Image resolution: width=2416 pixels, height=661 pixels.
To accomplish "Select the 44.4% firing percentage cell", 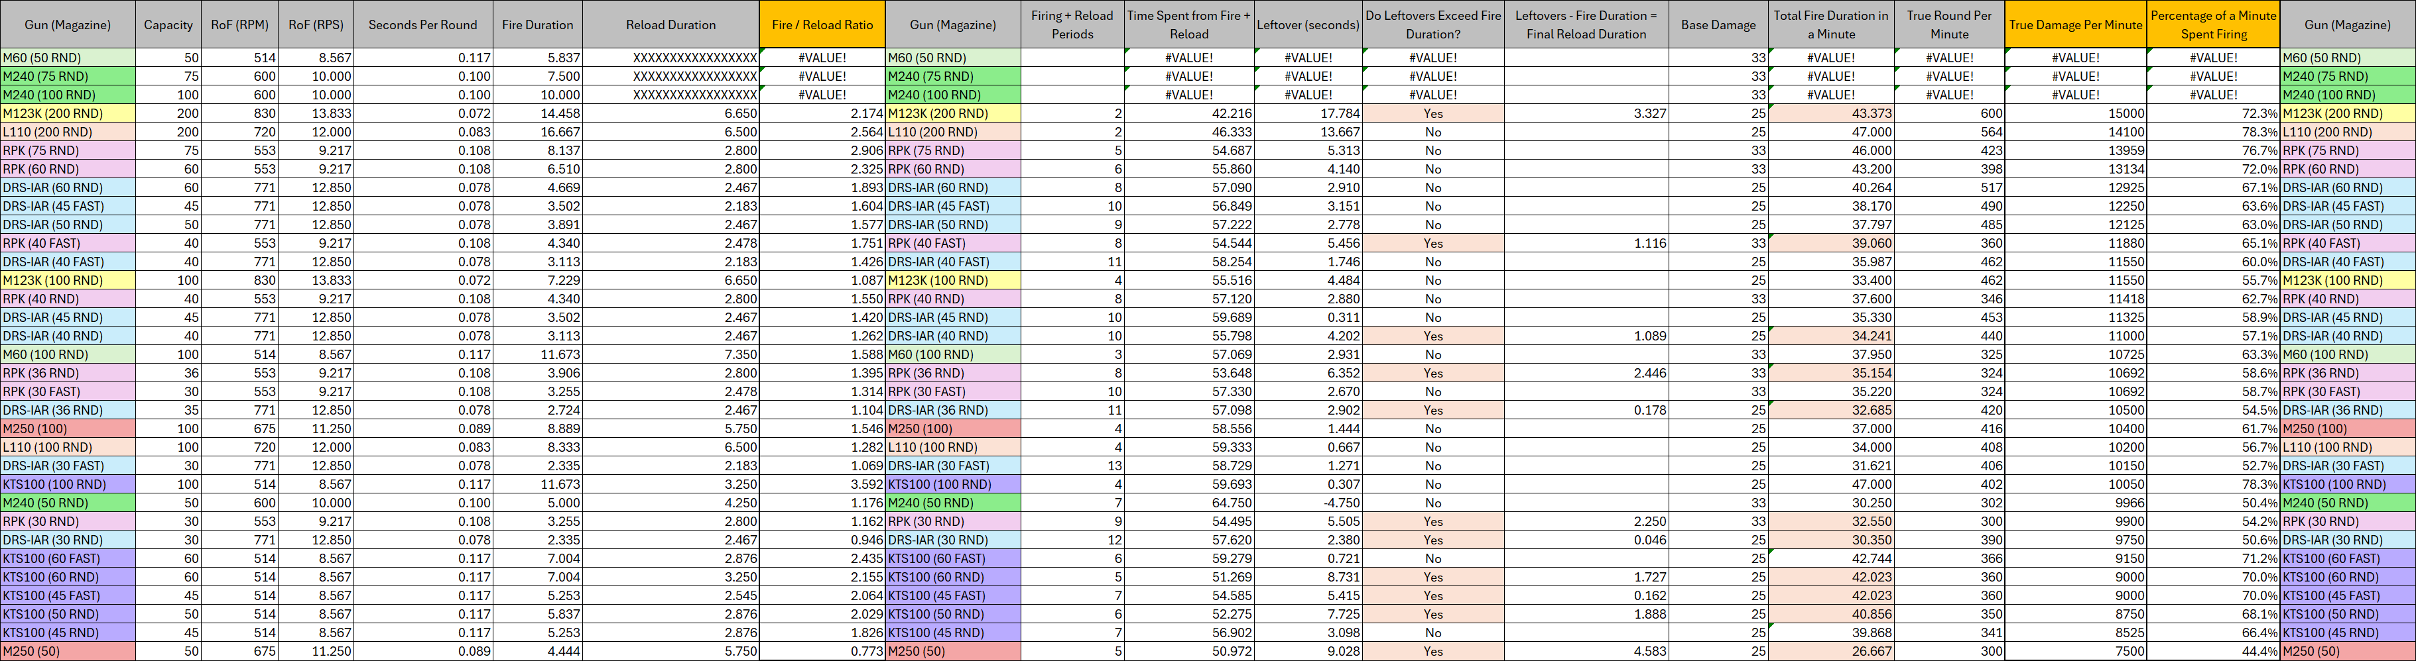I will coord(2214,652).
